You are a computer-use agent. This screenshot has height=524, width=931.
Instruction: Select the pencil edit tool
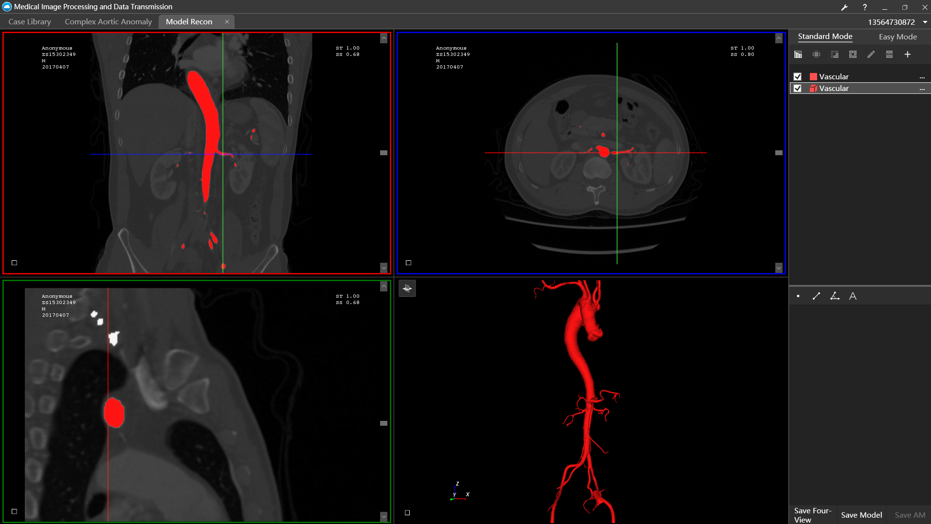871,54
